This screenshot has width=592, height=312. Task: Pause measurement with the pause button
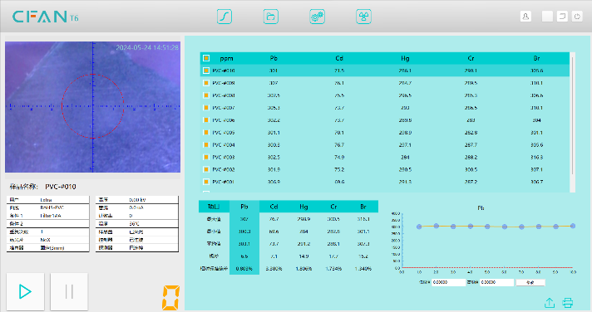tap(69, 291)
